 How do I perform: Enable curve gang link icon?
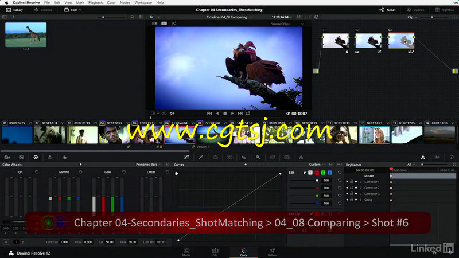pyautogui.click(x=305, y=173)
